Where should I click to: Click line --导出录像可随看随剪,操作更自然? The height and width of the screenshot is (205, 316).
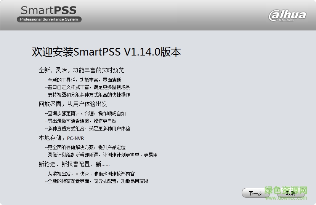click(81, 121)
